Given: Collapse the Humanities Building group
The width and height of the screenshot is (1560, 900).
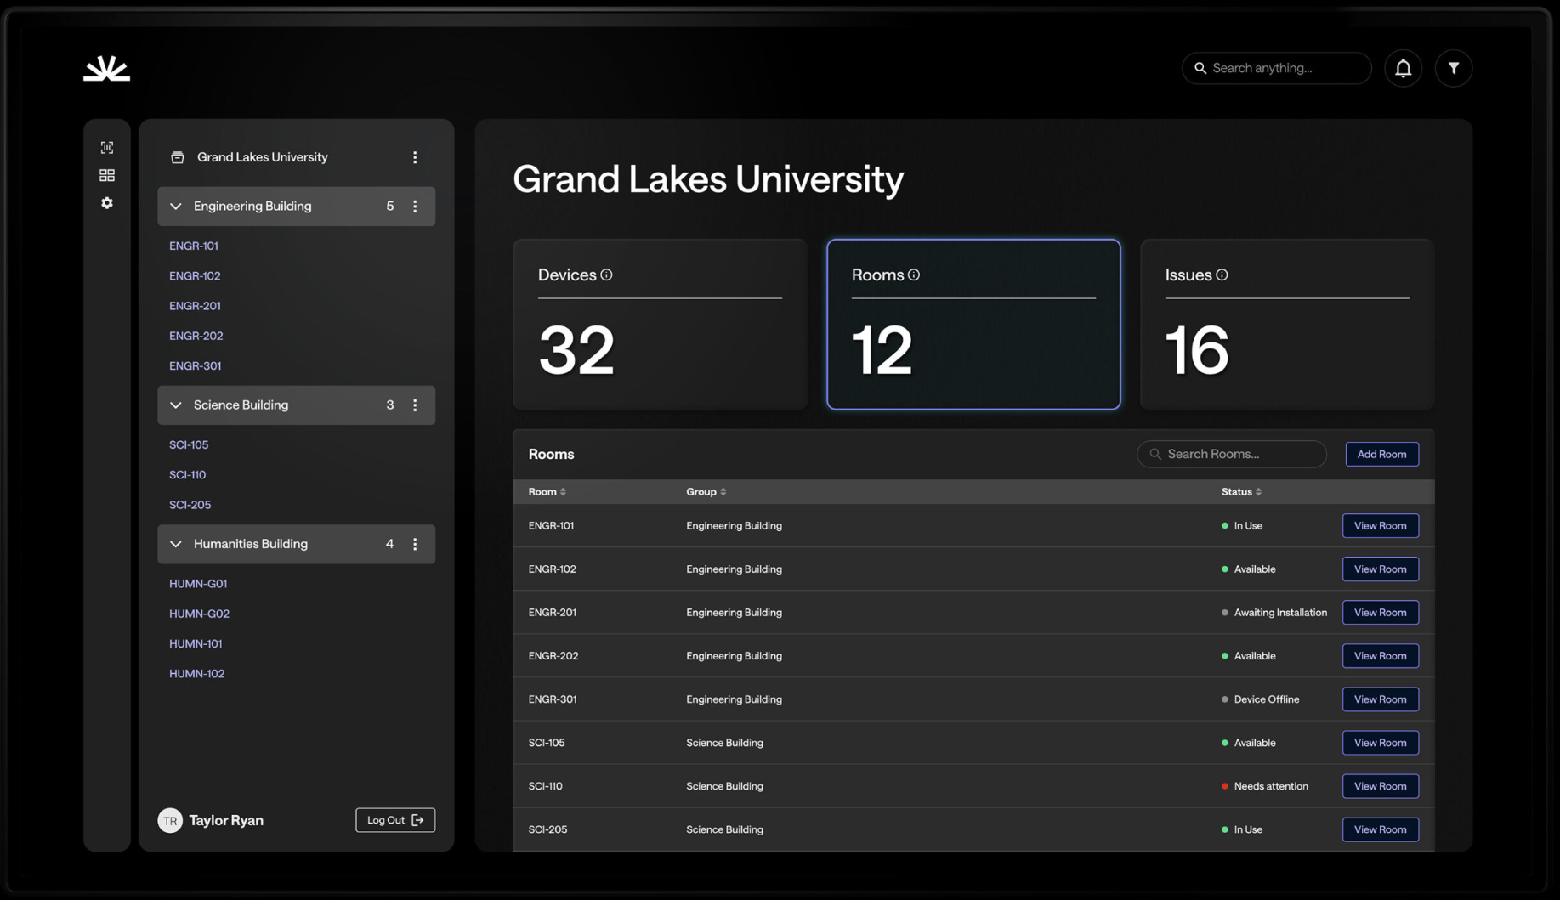Looking at the screenshot, I should pyautogui.click(x=176, y=544).
